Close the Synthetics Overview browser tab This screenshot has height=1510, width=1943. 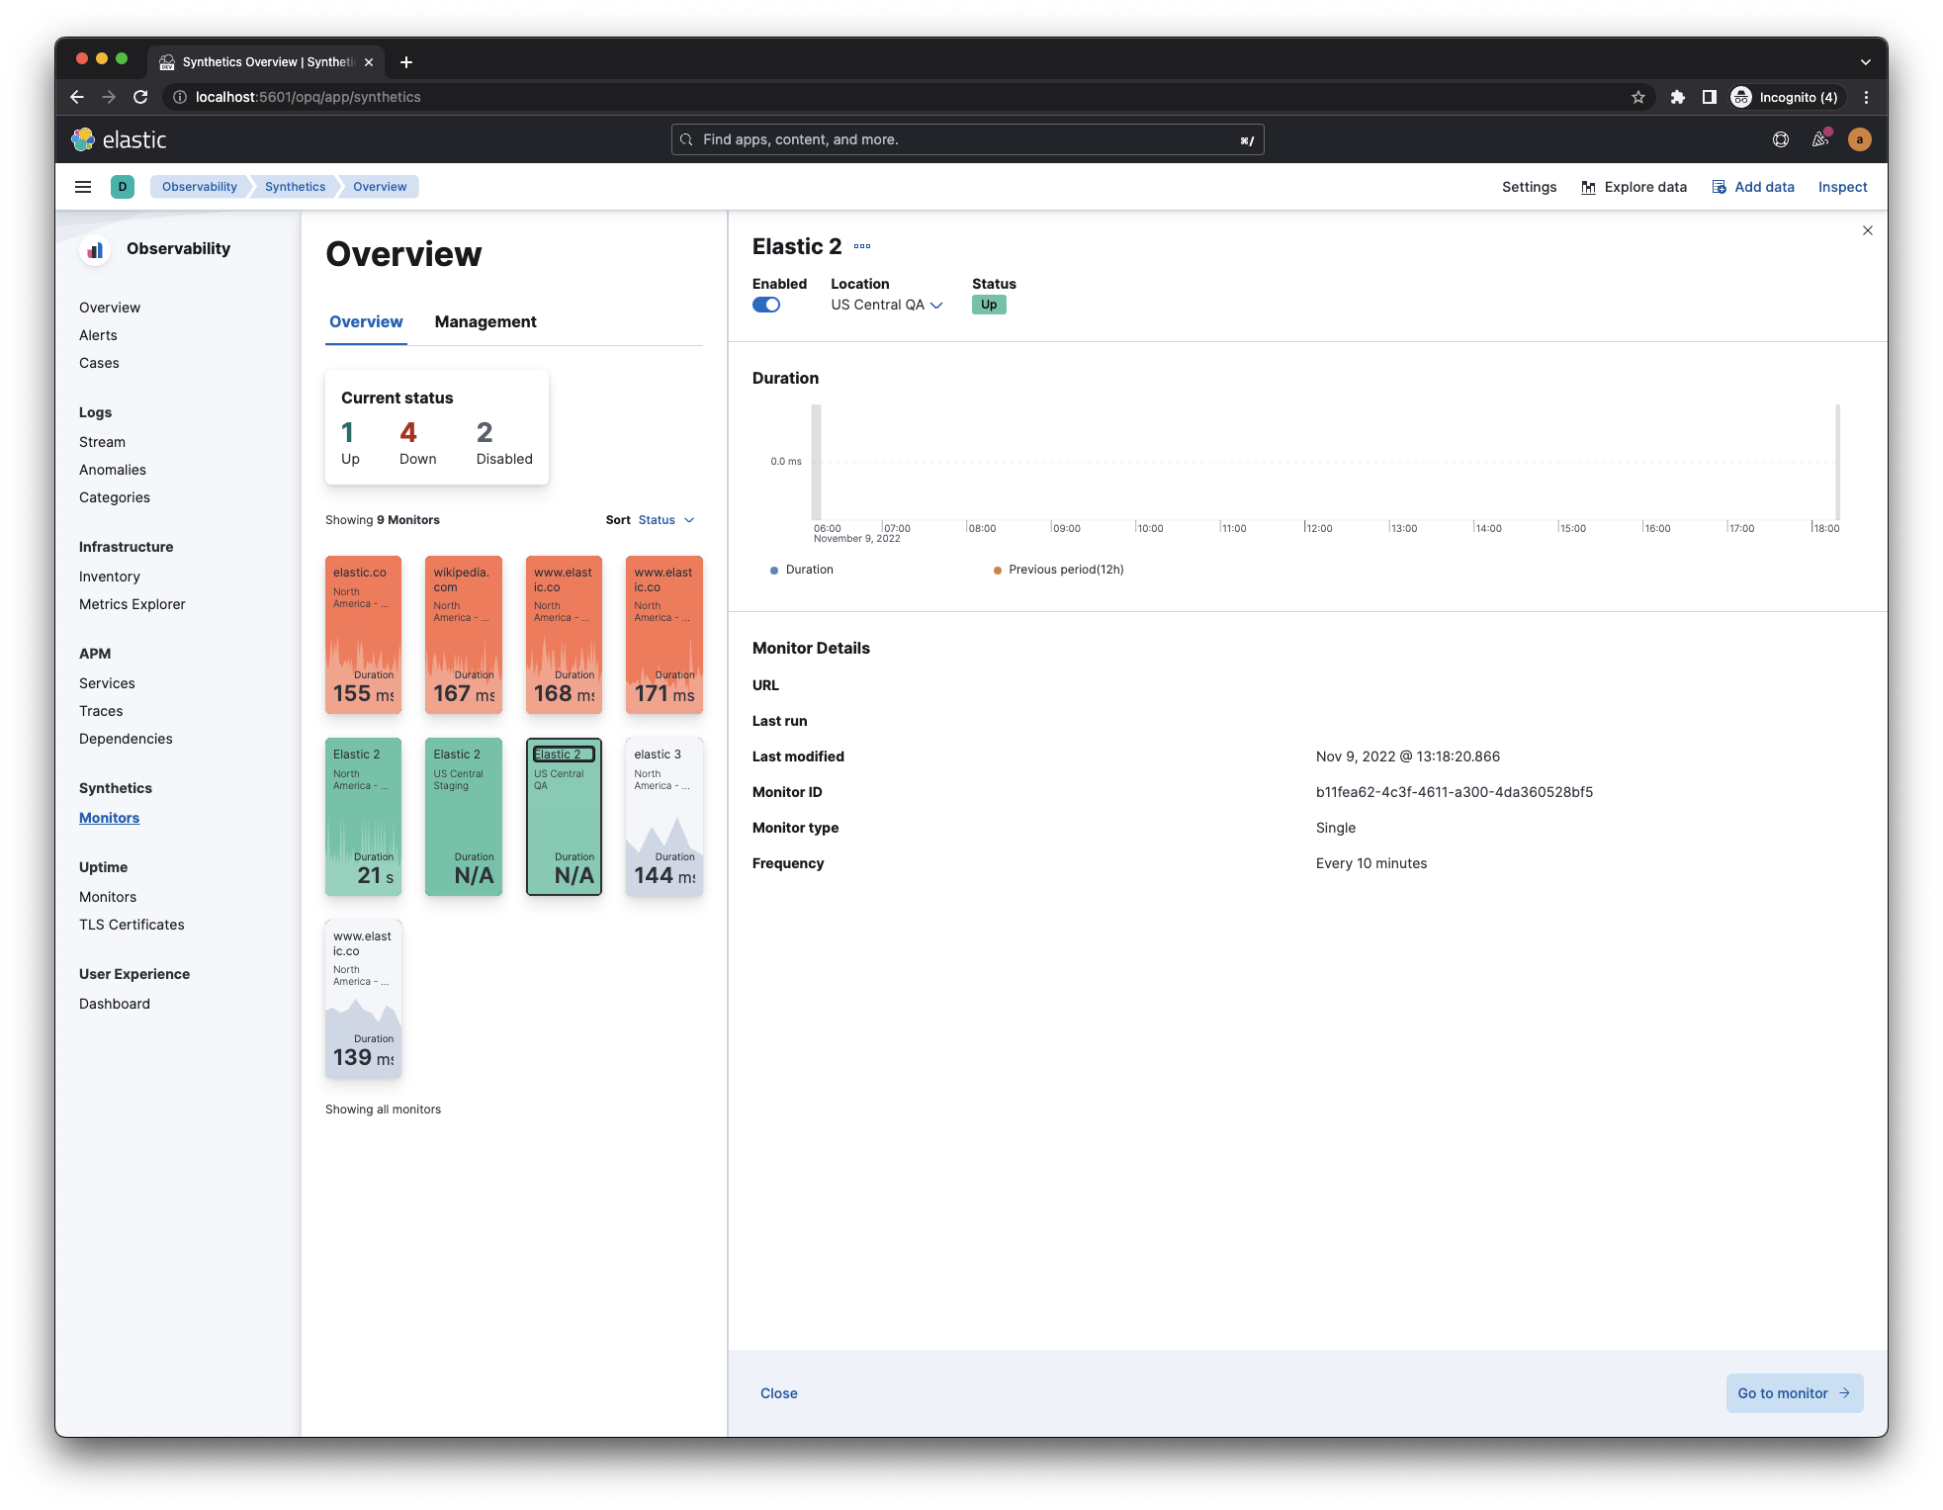coord(369,62)
